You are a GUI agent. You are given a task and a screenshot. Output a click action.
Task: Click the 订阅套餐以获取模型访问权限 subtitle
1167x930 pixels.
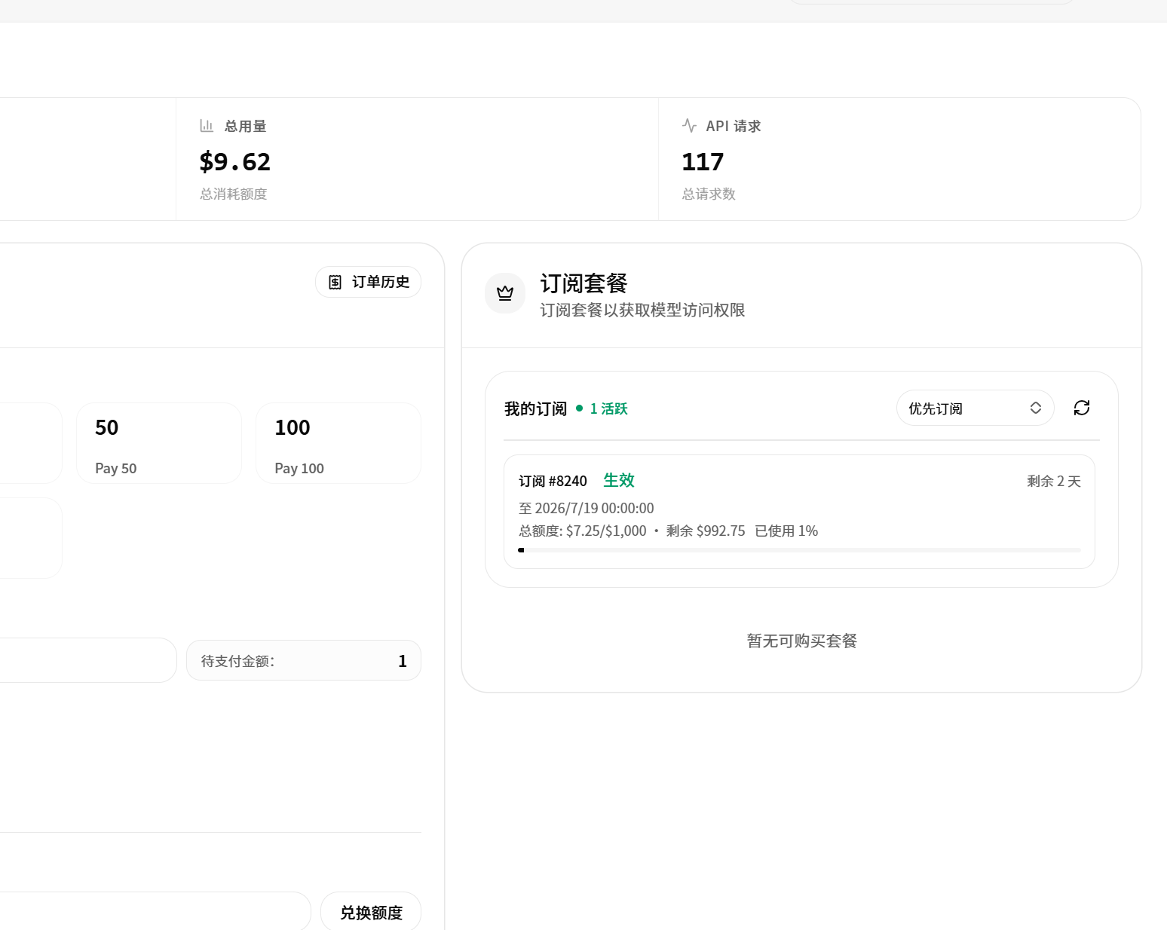642,310
